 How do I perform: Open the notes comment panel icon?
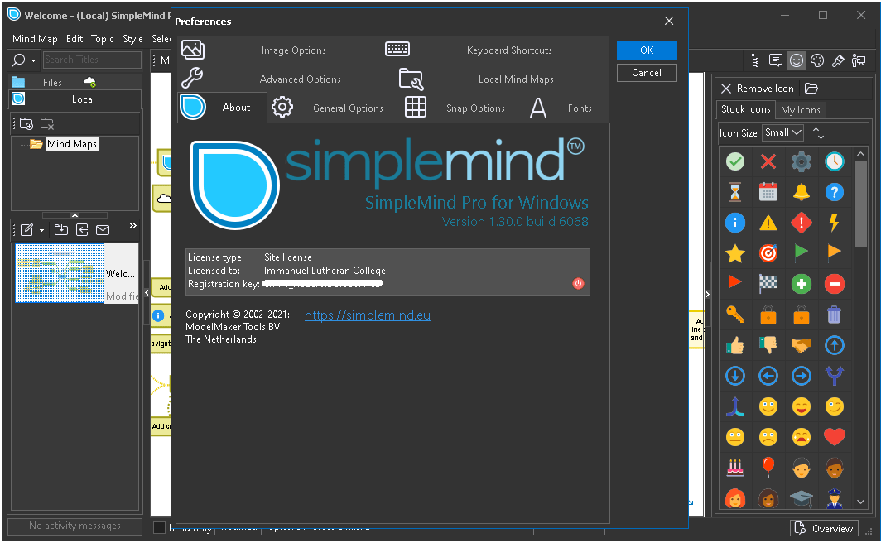[x=776, y=60]
